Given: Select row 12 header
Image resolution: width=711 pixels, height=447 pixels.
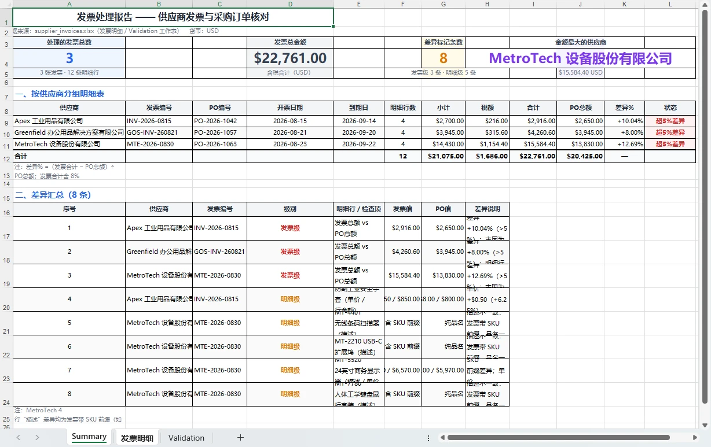Looking at the screenshot, I should [6, 158].
